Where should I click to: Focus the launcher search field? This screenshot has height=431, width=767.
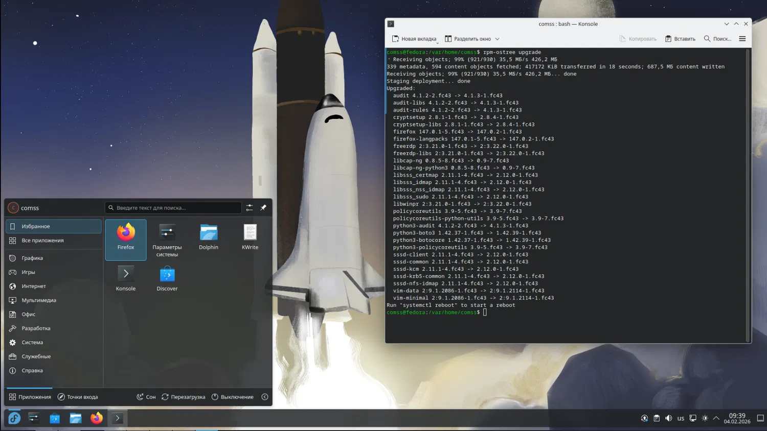173,208
